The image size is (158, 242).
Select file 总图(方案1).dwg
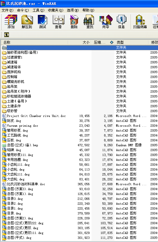click(x=20, y=194)
